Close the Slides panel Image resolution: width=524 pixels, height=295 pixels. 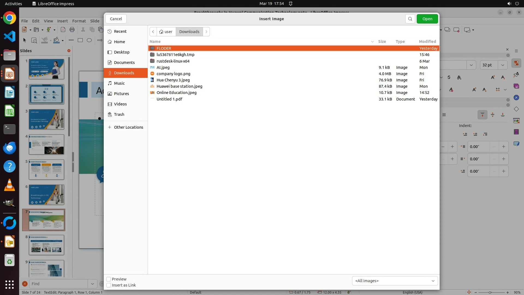(69, 51)
